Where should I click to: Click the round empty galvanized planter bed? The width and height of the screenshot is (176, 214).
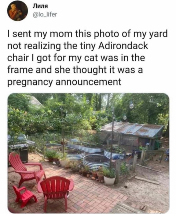click(x=96, y=161)
